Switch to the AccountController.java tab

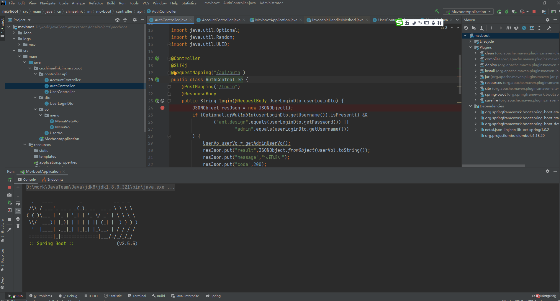(x=221, y=20)
